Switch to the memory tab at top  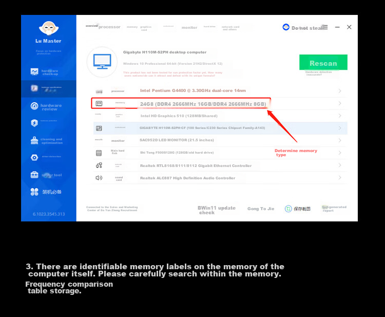[132, 27]
